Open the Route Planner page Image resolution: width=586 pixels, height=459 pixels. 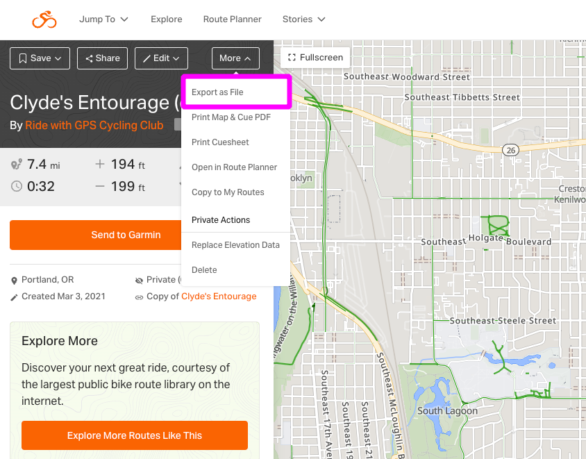pos(232,19)
